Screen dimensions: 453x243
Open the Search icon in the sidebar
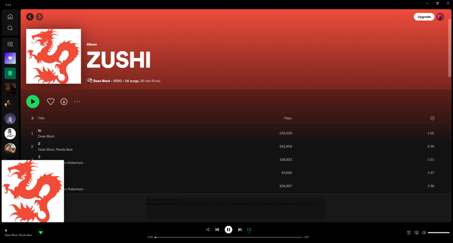tap(10, 28)
